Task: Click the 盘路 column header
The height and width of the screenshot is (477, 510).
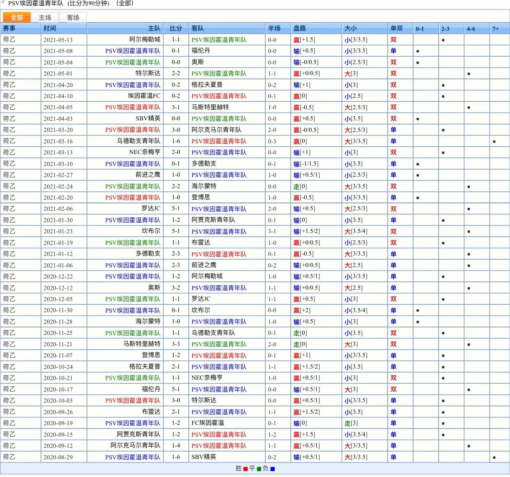Action: click(x=300, y=28)
